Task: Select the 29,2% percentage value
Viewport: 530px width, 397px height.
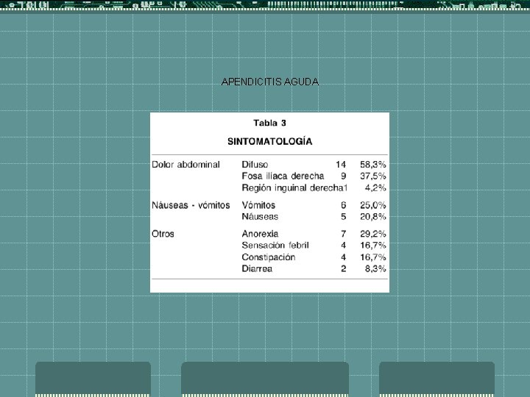Action: tap(372, 234)
